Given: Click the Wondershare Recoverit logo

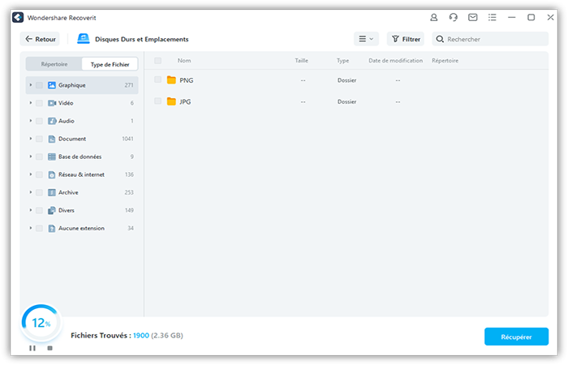Looking at the screenshot, I should pos(18,17).
